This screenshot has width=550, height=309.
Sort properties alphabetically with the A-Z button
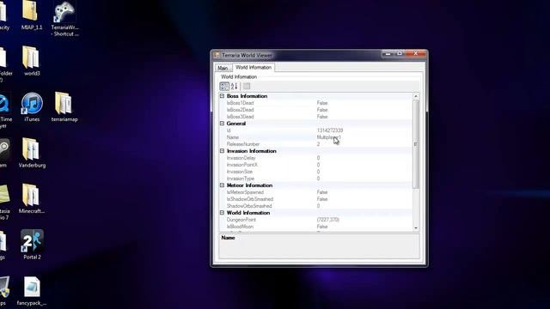[235, 86]
